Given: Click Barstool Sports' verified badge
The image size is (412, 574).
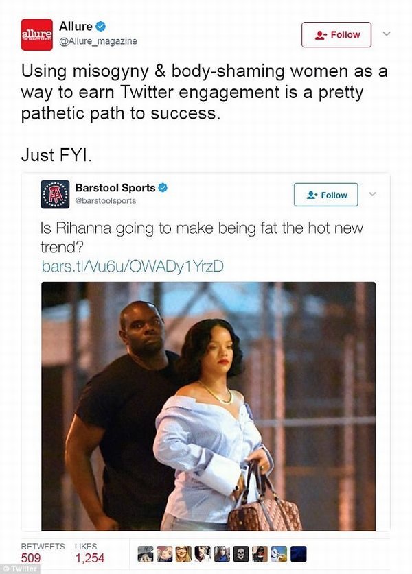Looking at the screenshot, I should click(x=163, y=188).
